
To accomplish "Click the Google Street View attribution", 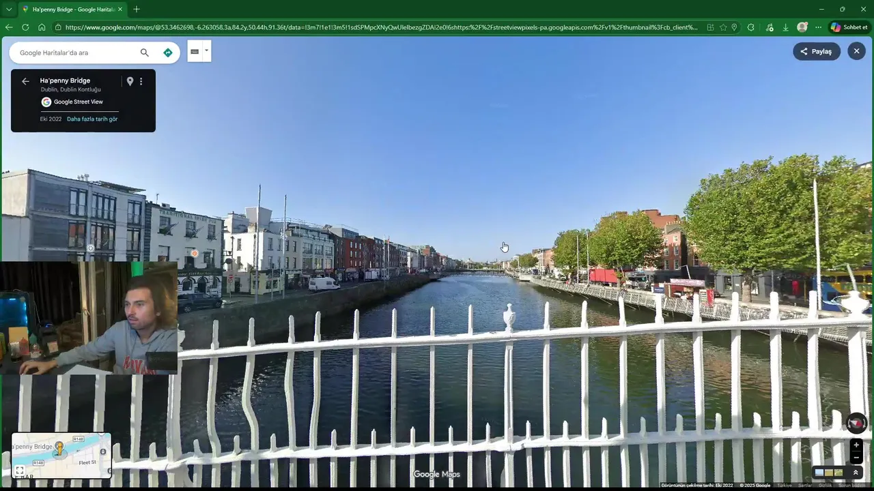I will 72,102.
